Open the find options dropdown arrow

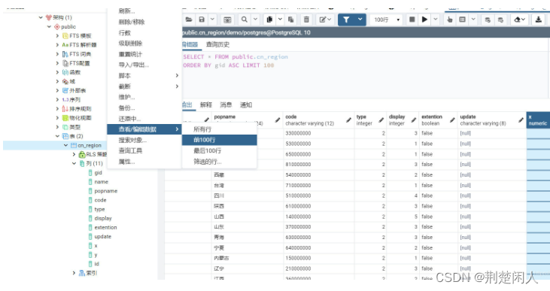click(255, 20)
